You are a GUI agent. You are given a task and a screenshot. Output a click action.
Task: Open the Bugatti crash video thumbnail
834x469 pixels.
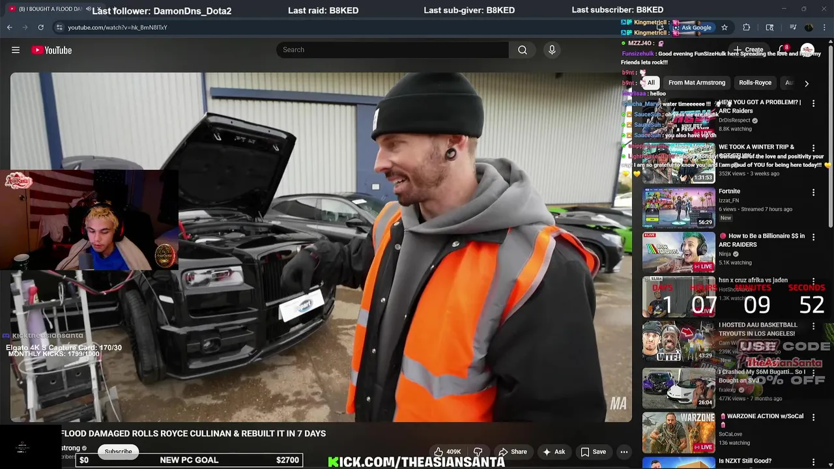(x=679, y=388)
